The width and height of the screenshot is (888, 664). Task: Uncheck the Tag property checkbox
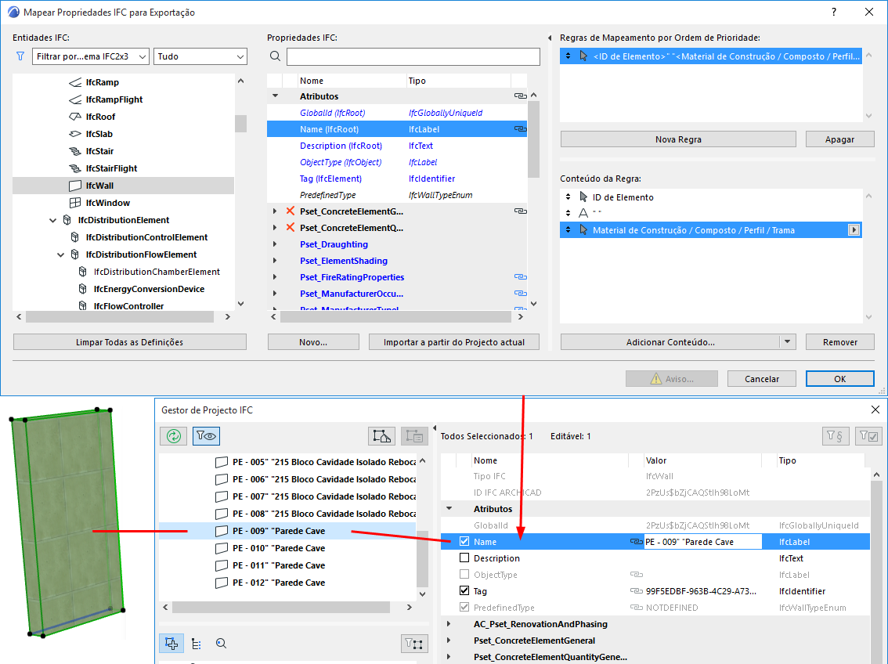[464, 590]
